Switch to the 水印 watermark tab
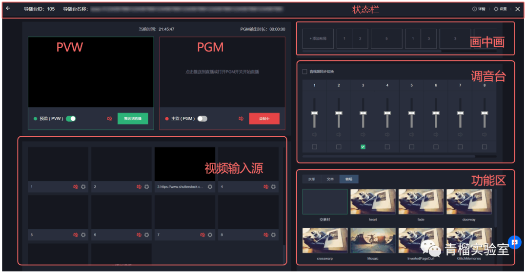This screenshot has width=527, height=273. pyautogui.click(x=311, y=179)
